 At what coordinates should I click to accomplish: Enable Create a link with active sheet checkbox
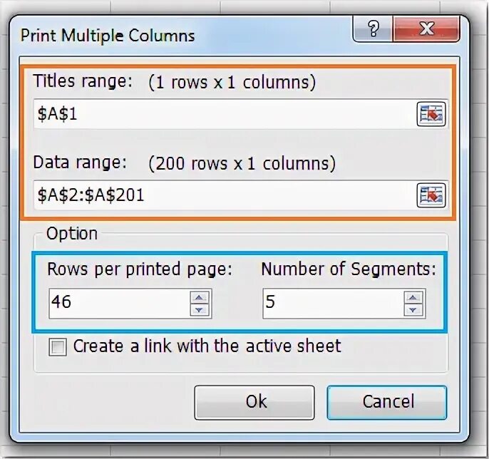coord(58,347)
